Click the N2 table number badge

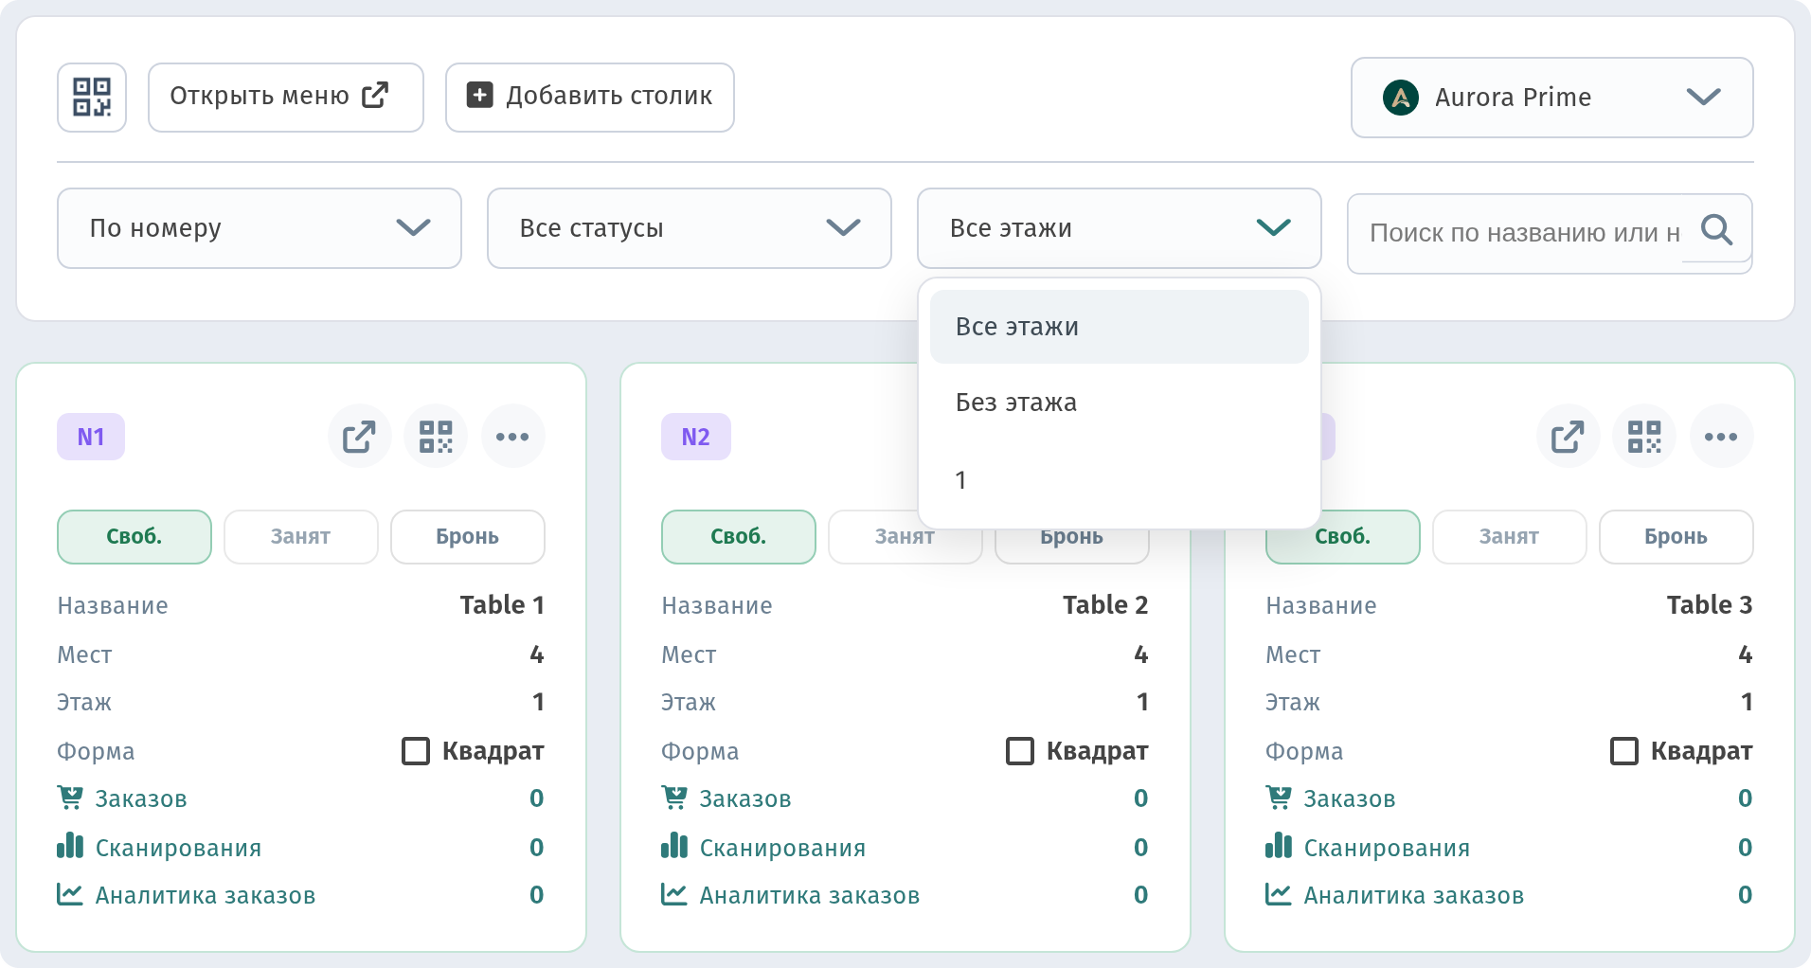(696, 437)
